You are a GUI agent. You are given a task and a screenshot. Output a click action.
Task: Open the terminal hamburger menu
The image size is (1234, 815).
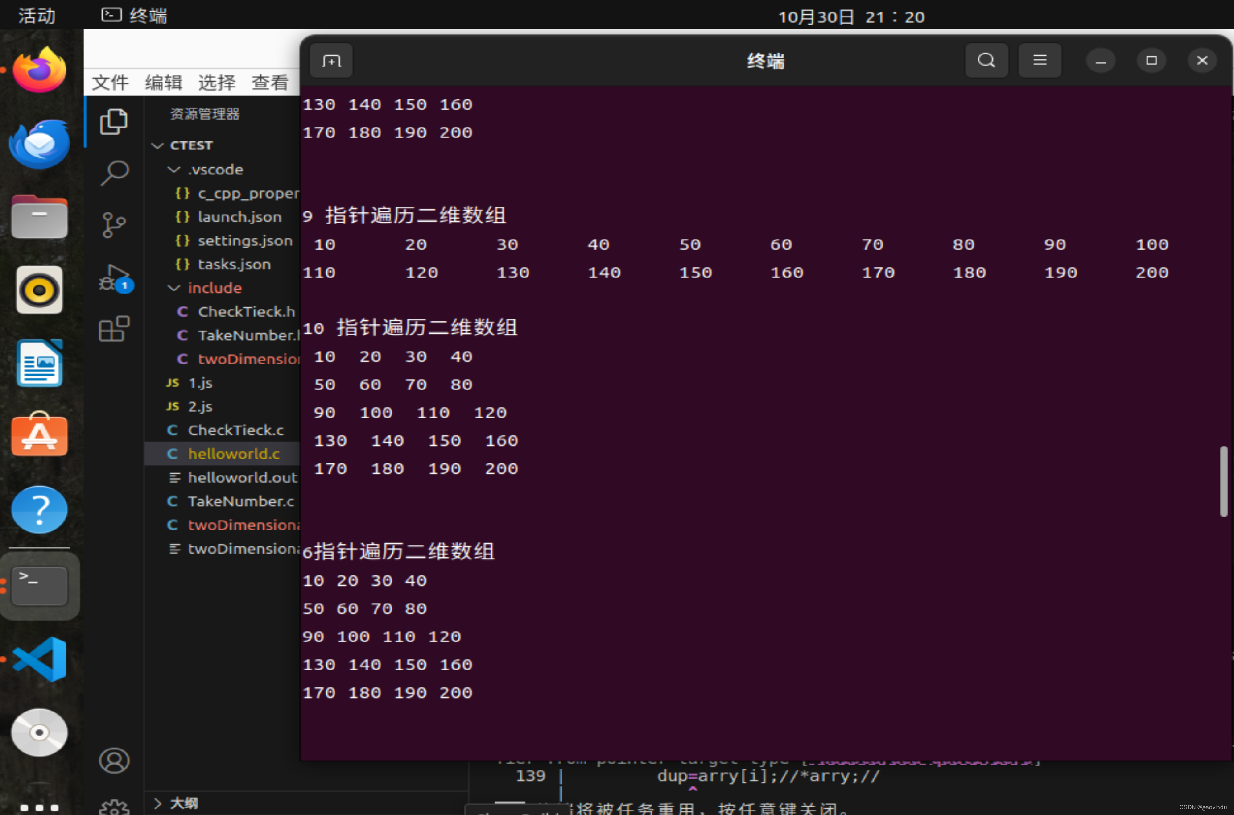(x=1039, y=60)
